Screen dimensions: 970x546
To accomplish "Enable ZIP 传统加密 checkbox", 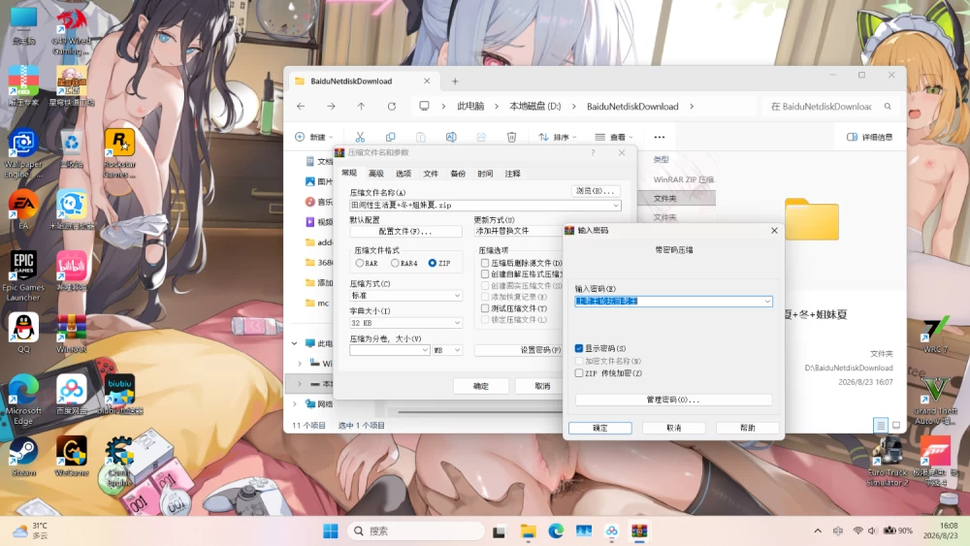I will click(579, 372).
